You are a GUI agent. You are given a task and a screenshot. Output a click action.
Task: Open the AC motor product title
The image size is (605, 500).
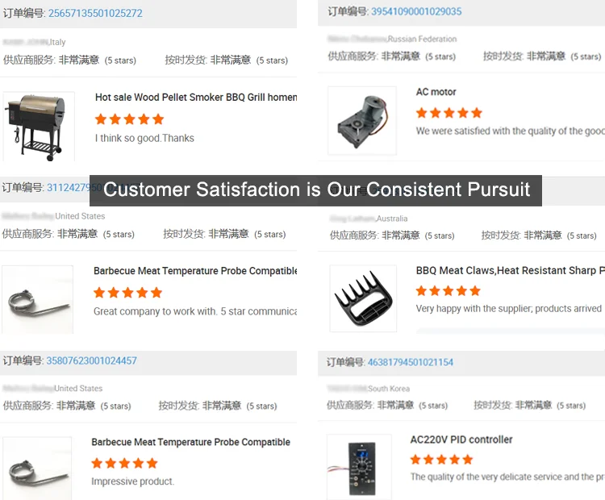point(436,92)
